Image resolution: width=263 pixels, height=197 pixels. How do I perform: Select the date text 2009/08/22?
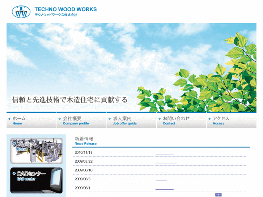coord(84,161)
